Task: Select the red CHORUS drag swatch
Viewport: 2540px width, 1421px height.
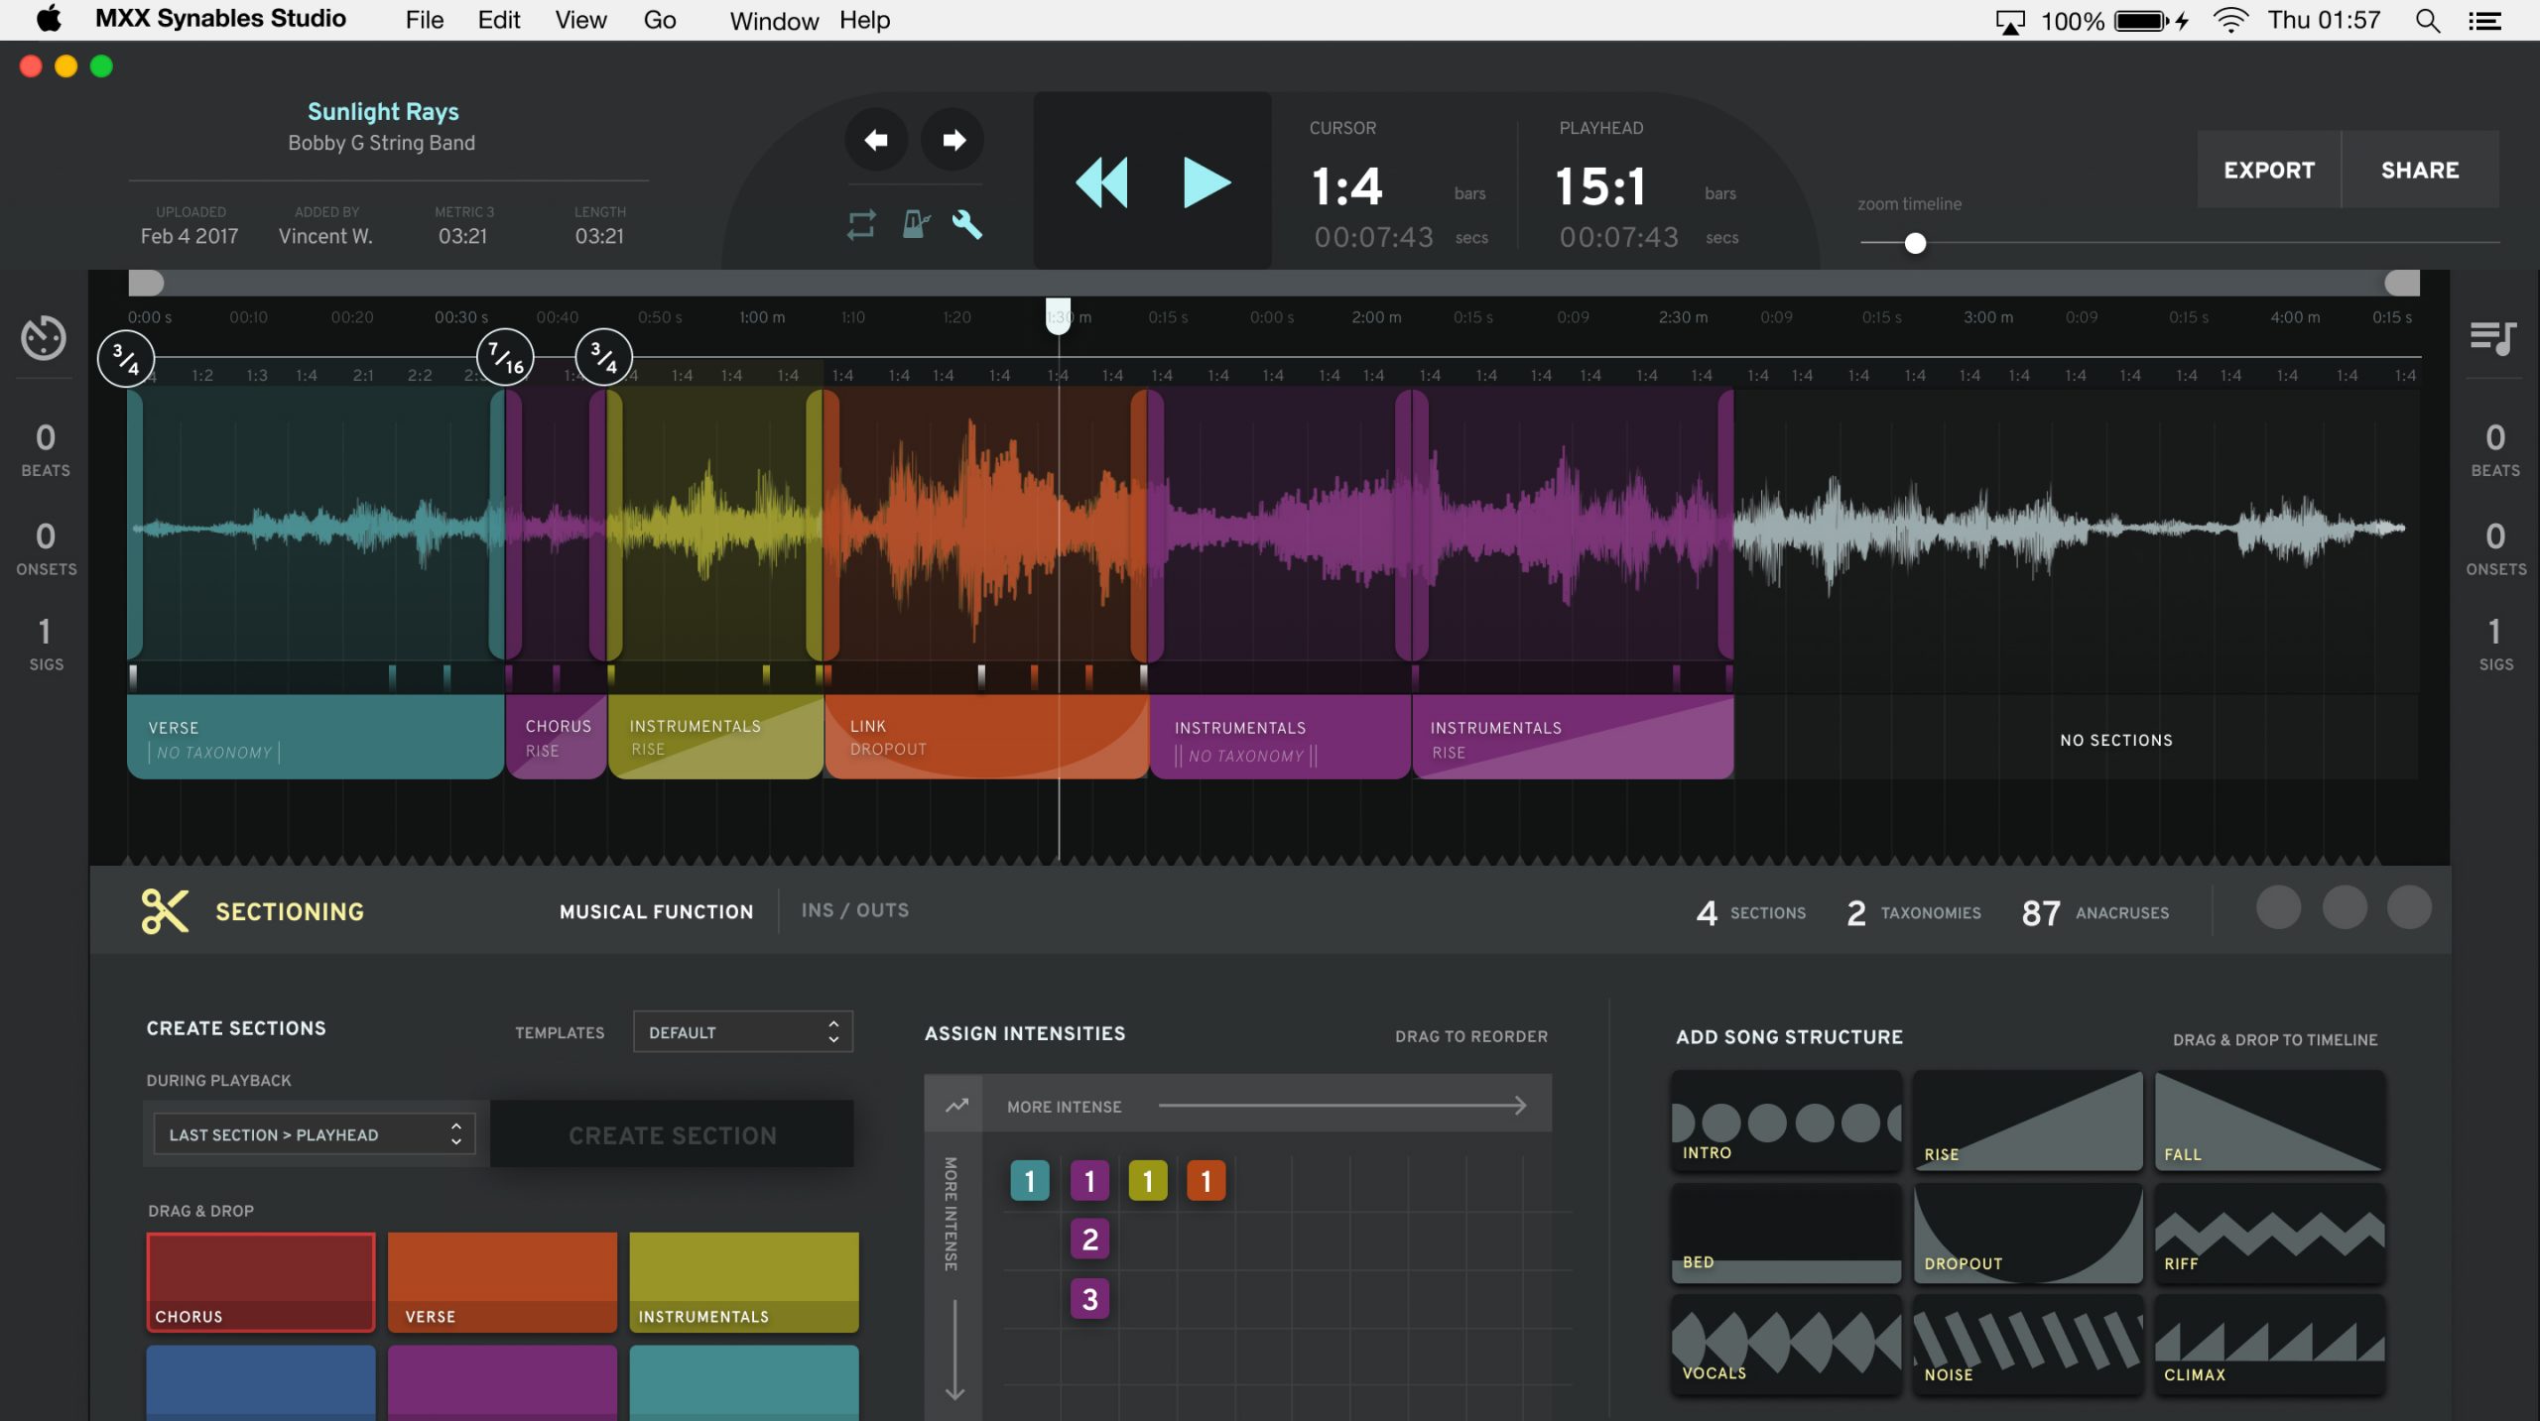Action: (261, 1281)
